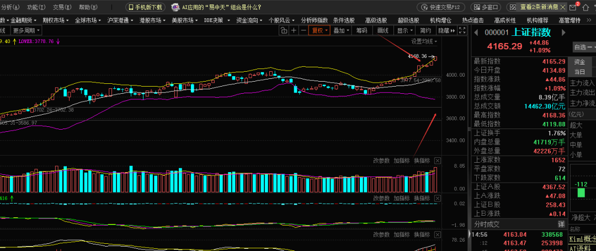
Task: Click the chart lock icon
Action: pos(284,31)
